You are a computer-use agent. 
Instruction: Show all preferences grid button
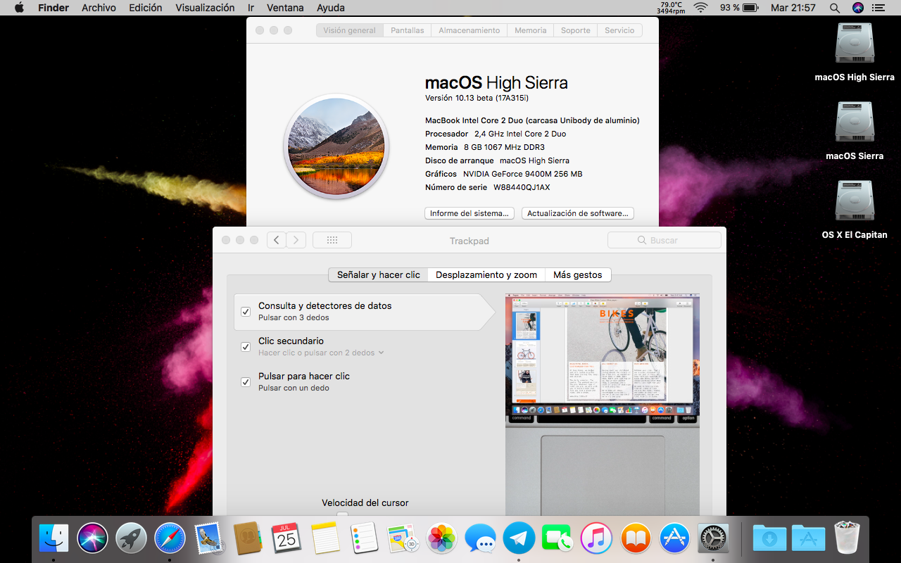pos(332,240)
